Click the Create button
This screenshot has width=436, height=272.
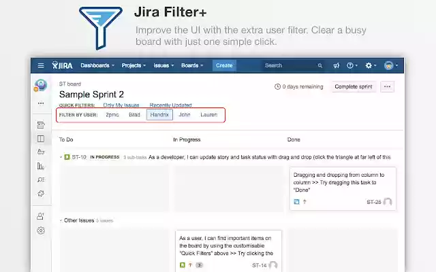coord(224,65)
